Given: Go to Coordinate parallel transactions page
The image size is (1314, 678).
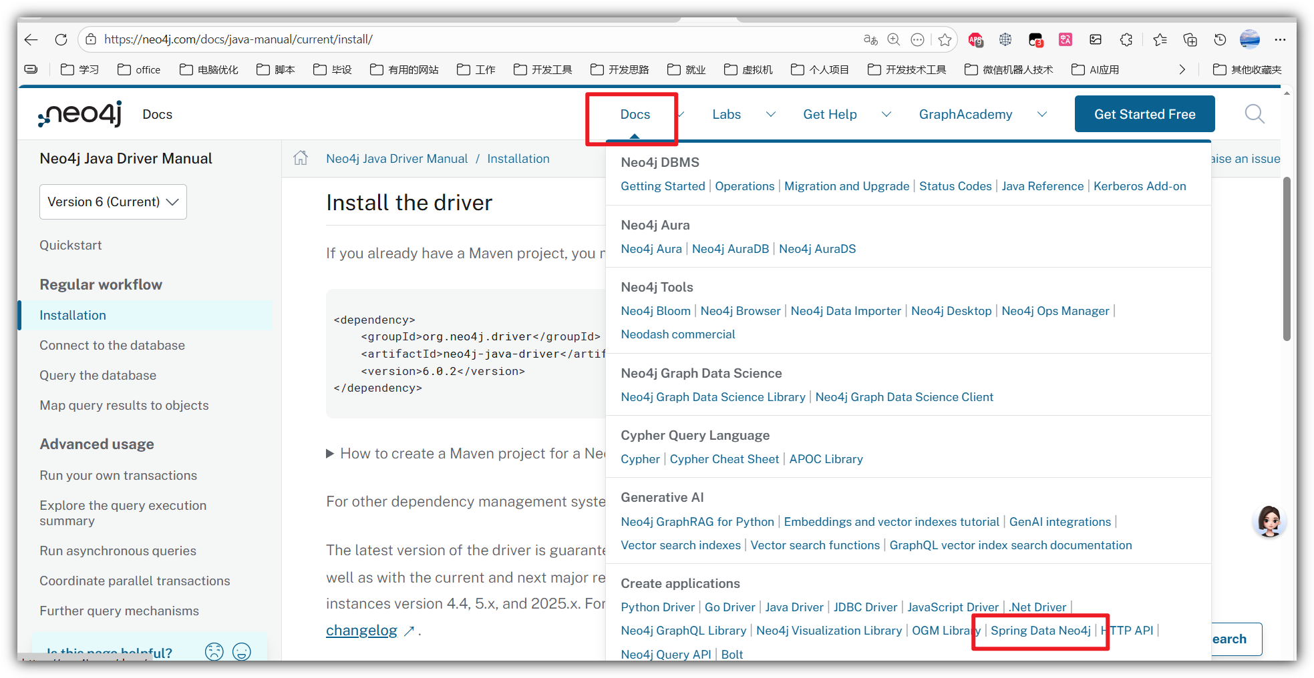Looking at the screenshot, I should coord(135,581).
